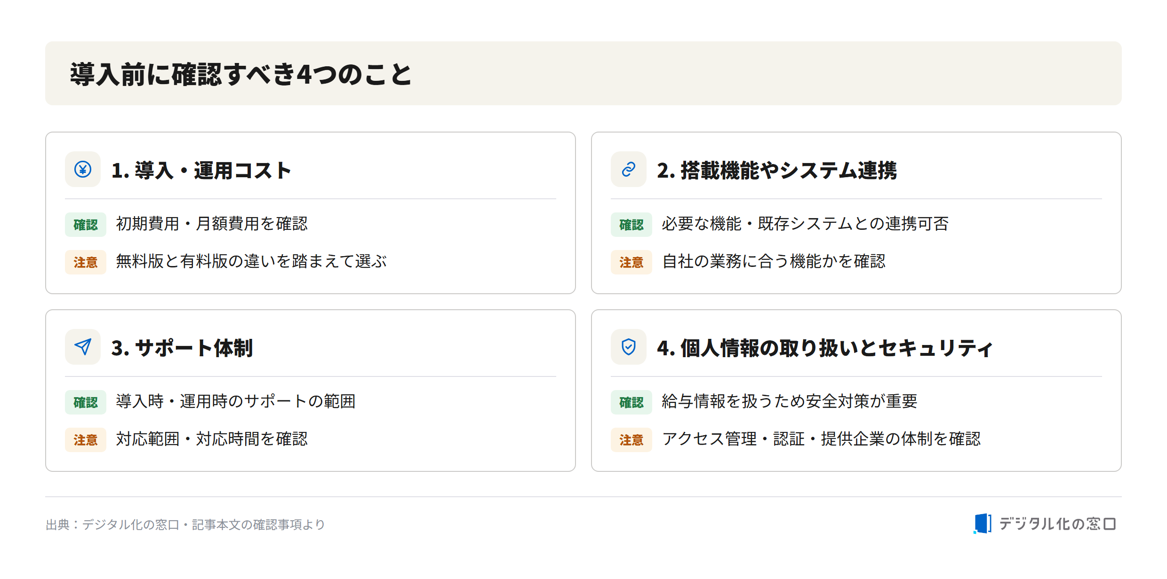The width and height of the screenshot is (1167, 579).
Task: Select the heading 2. 搭載機能やシステム連携
Action: (x=777, y=170)
